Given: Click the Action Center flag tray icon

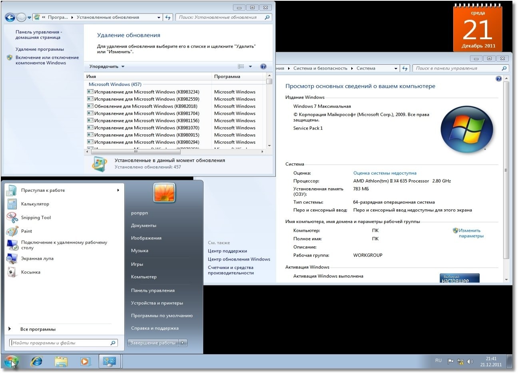Looking at the screenshot, I should click(x=450, y=361).
